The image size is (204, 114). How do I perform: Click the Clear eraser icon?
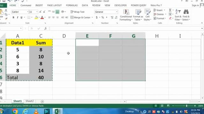click(x=170, y=18)
